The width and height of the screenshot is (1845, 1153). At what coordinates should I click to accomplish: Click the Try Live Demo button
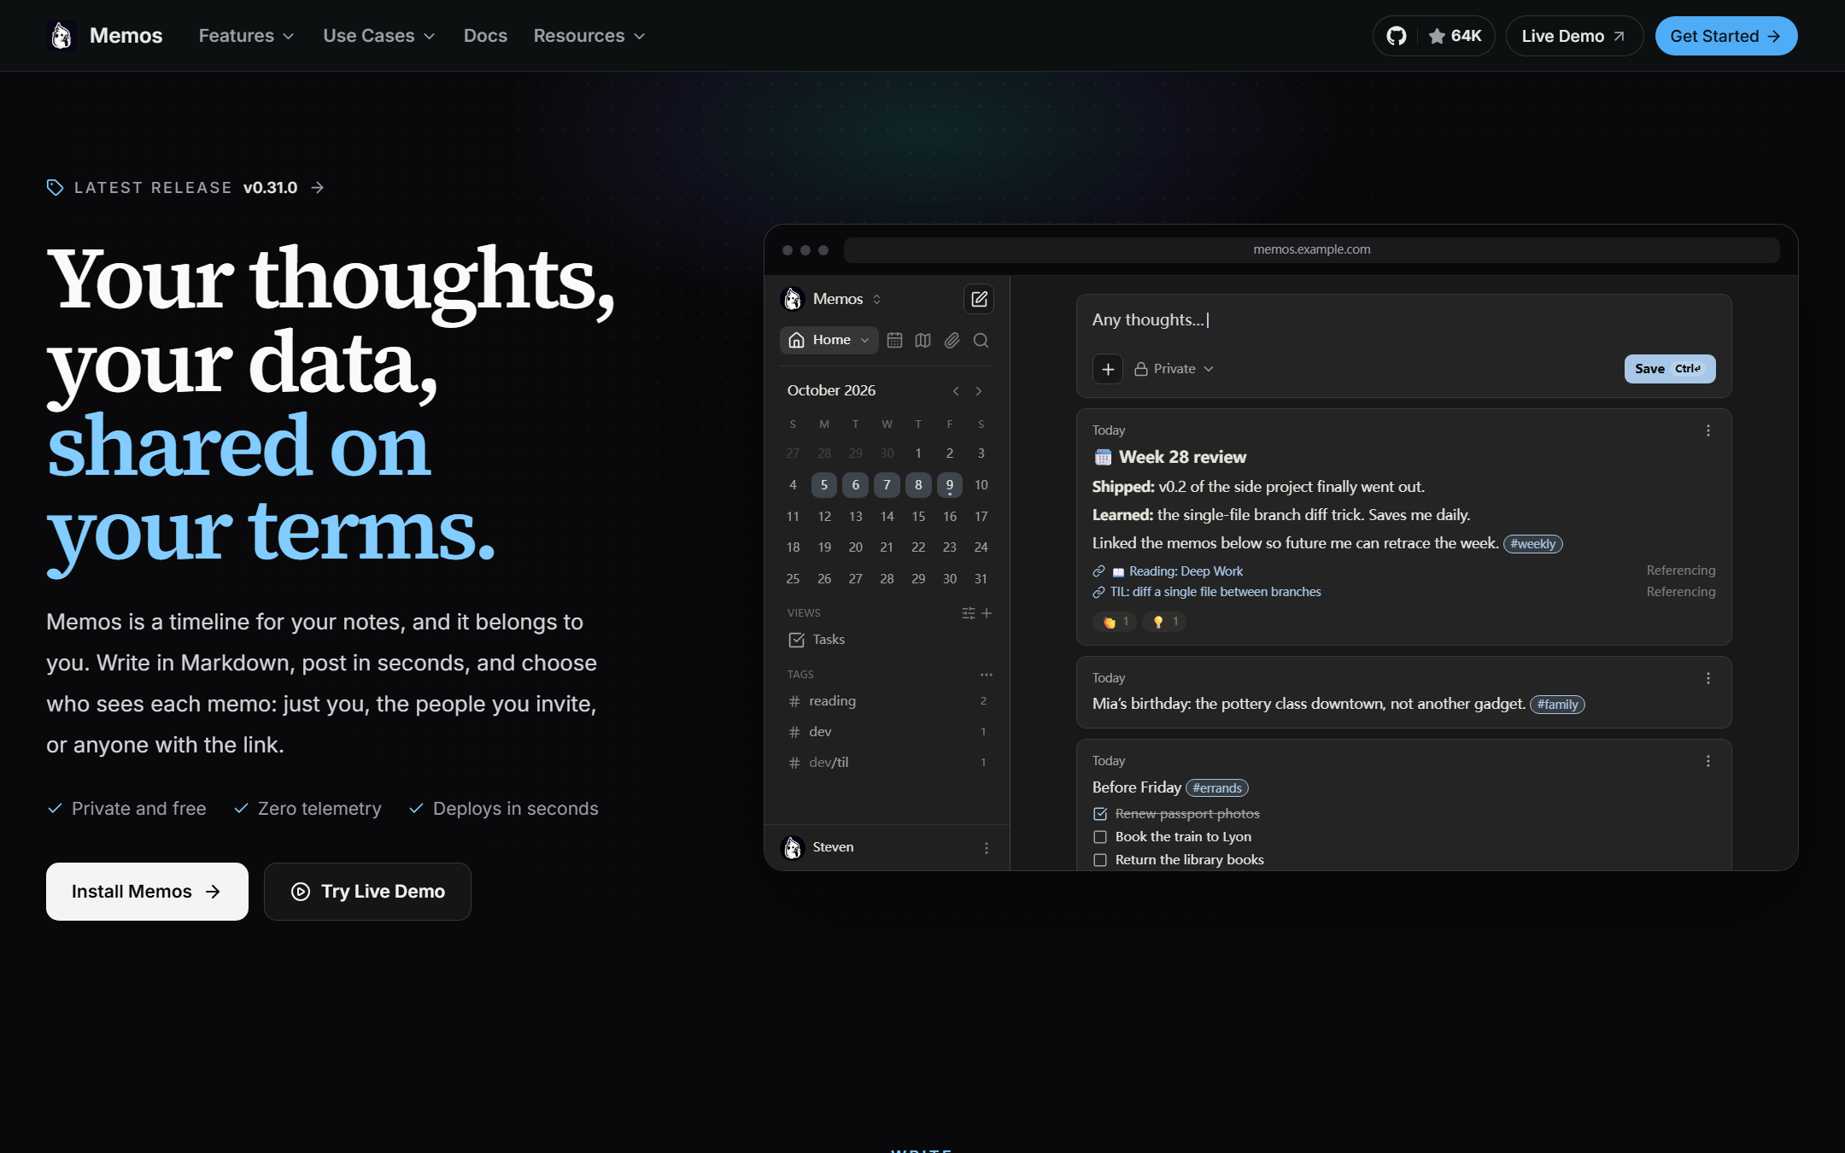pos(367,892)
